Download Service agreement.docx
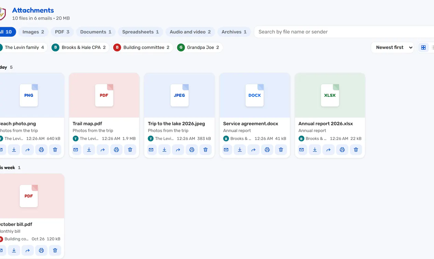 point(240,150)
